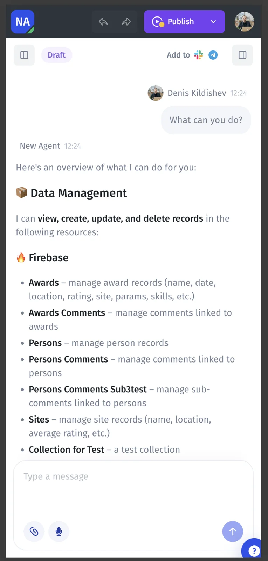
Task: Click Denis Kildishev's message avatar
Action: (156, 93)
